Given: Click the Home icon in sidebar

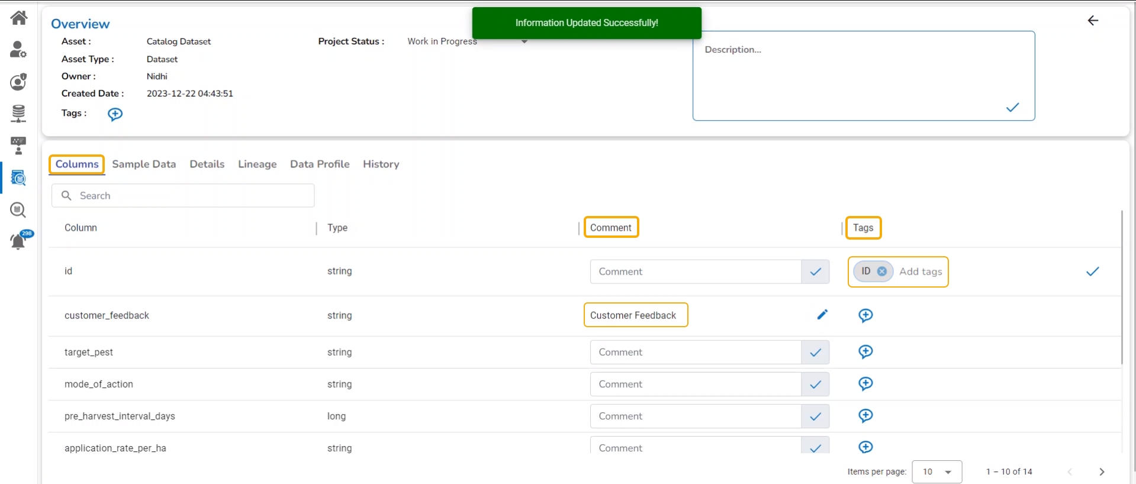Looking at the screenshot, I should click(18, 18).
